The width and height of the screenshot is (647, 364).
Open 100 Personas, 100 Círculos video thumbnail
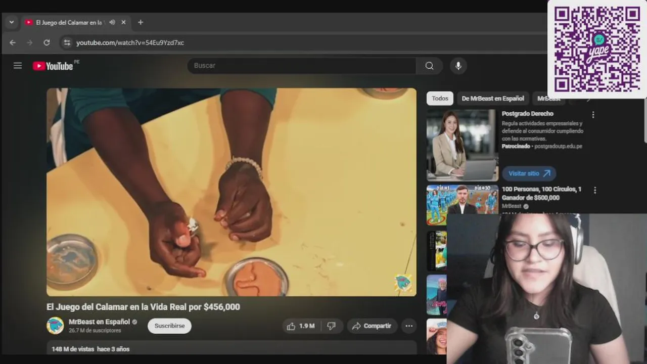point(463,205)
